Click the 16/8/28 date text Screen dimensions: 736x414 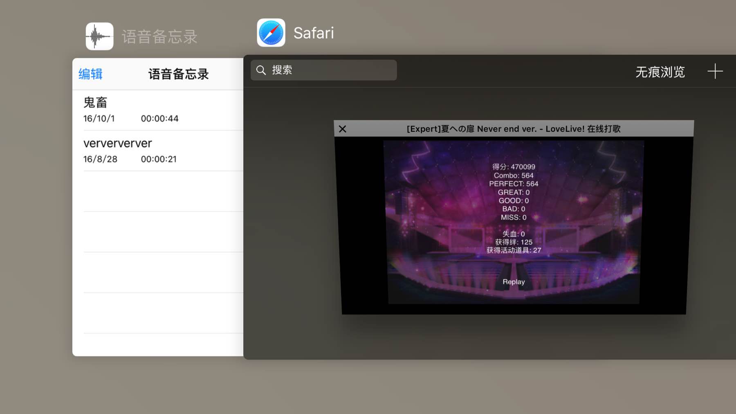click(100, 159)
